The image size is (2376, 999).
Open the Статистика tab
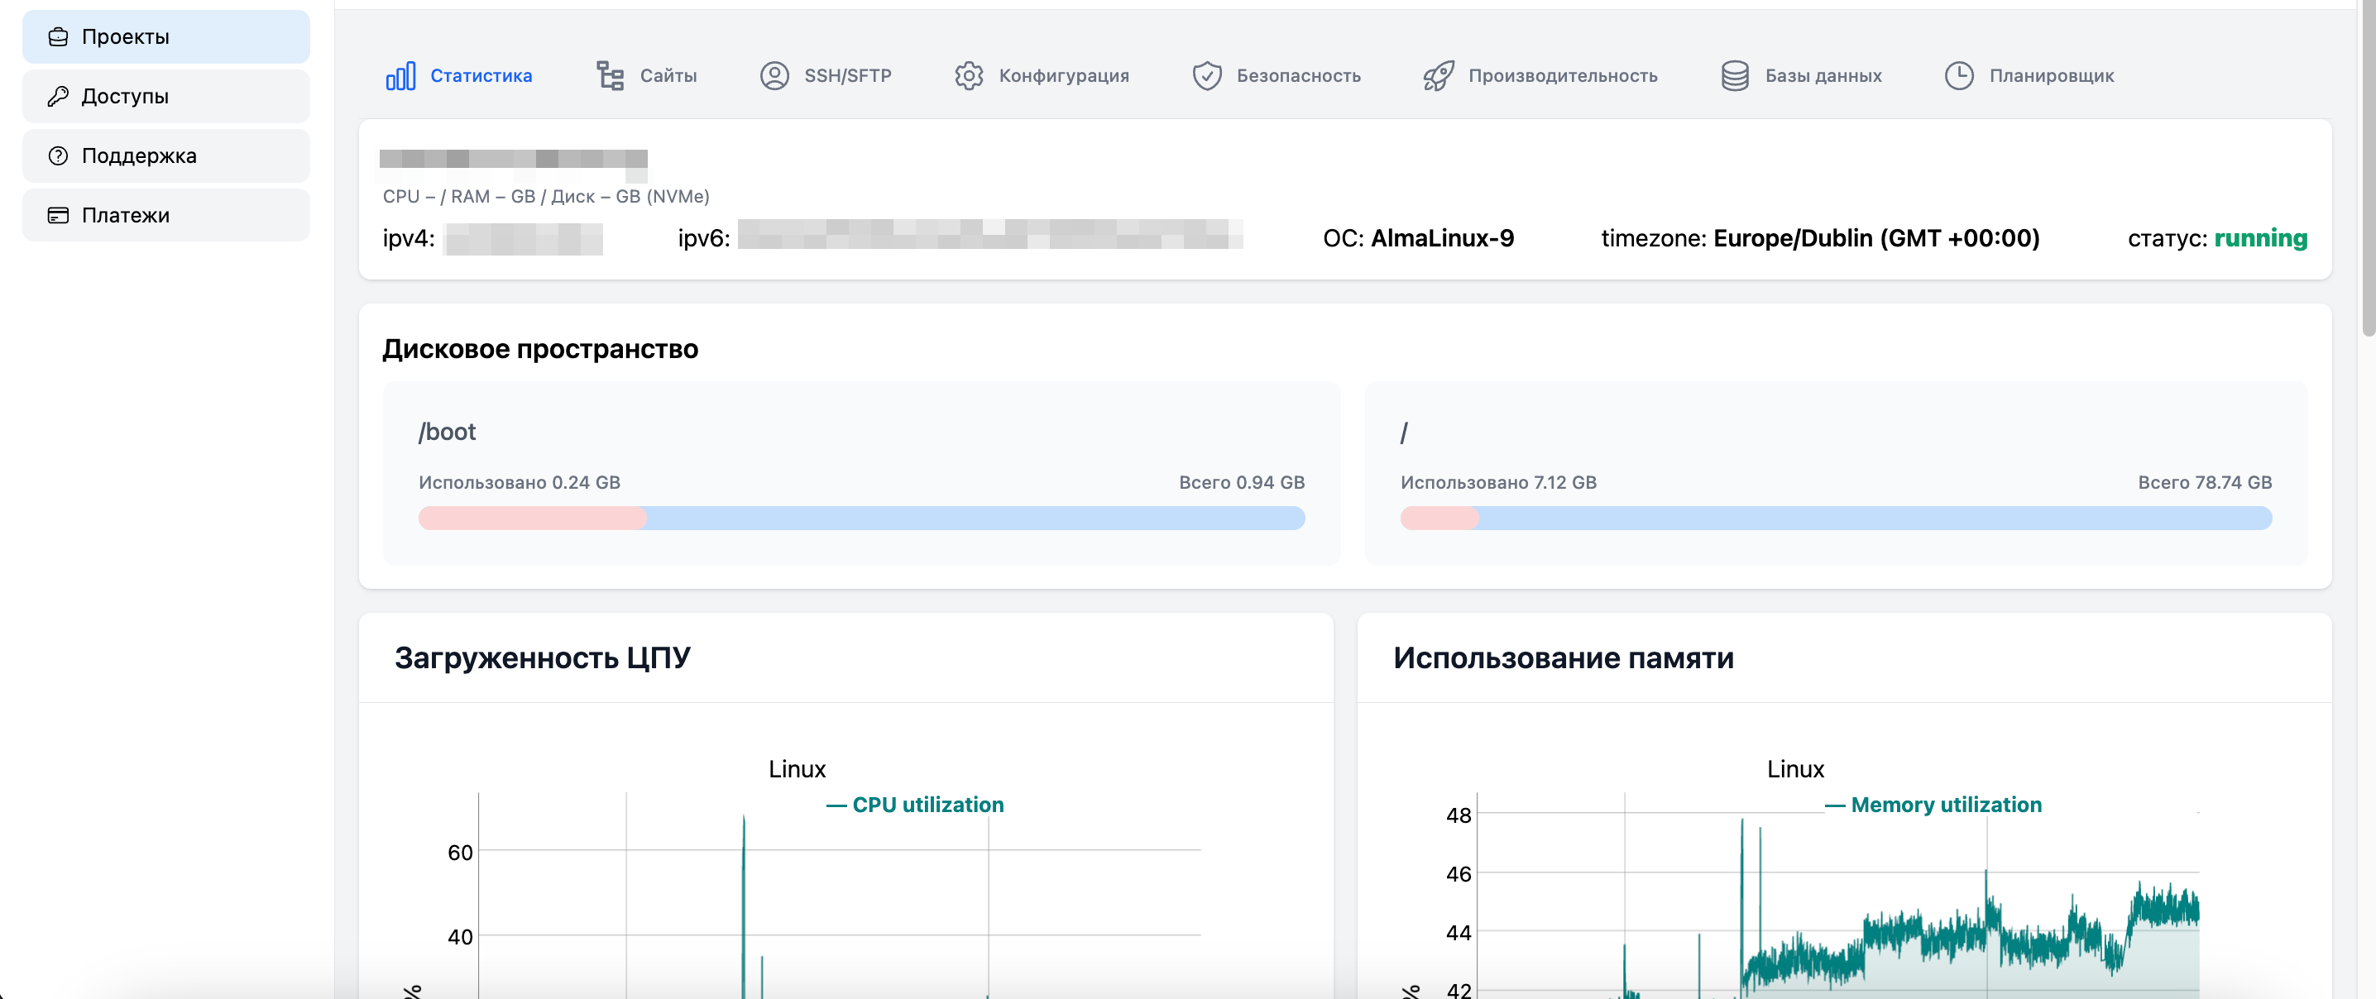pyautogui.click(x=458, y=75)
